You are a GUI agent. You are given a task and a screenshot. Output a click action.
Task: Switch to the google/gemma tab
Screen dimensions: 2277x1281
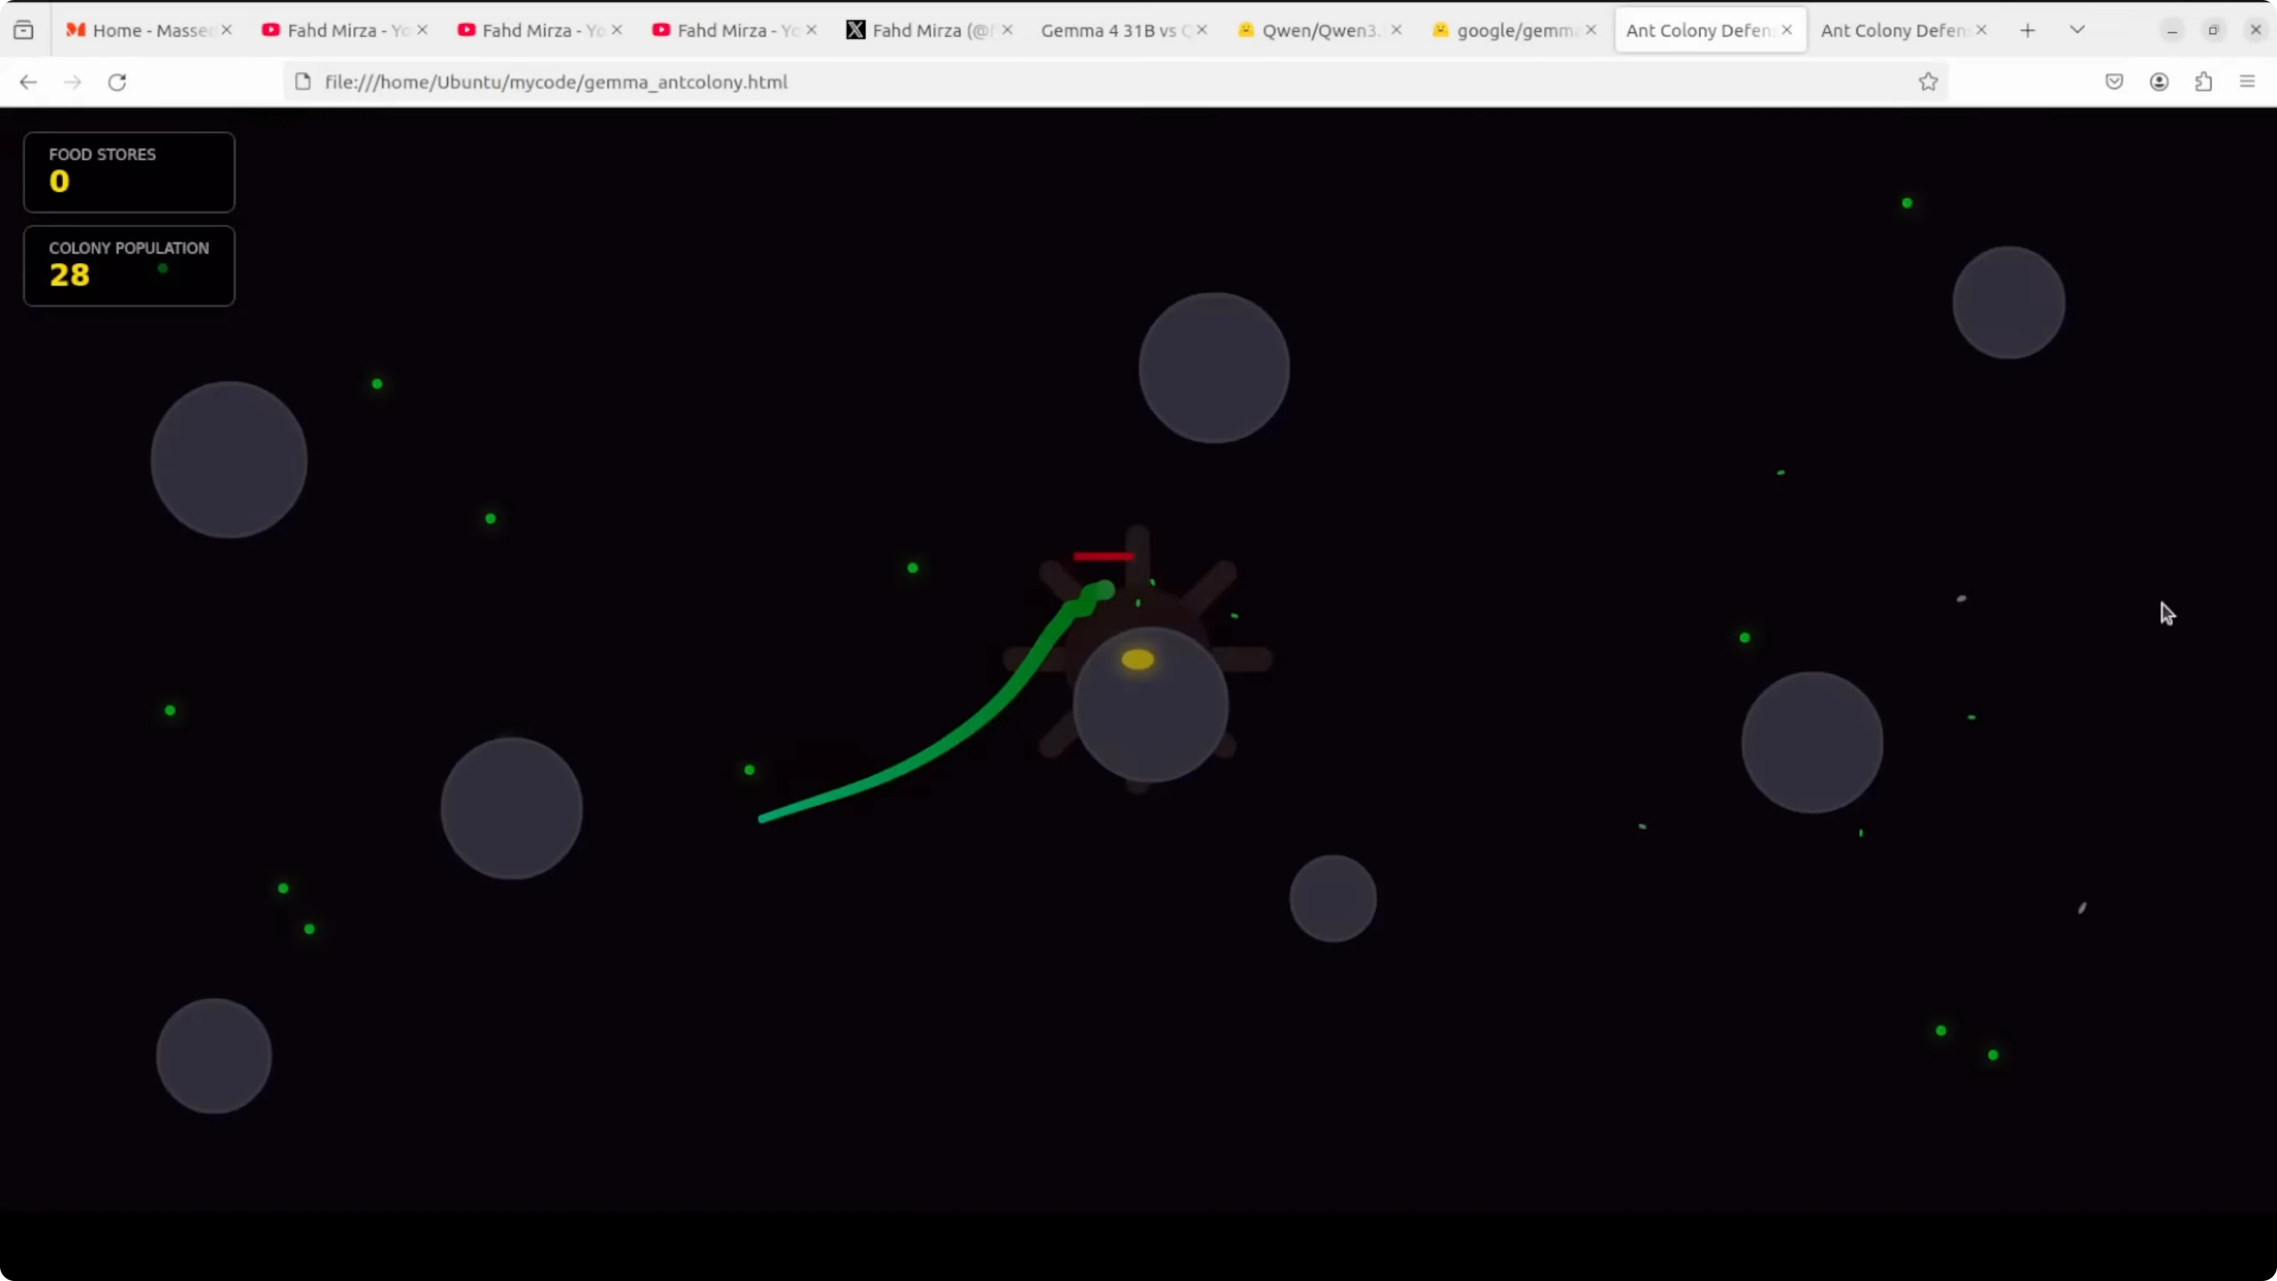(x=1507, y=30)
